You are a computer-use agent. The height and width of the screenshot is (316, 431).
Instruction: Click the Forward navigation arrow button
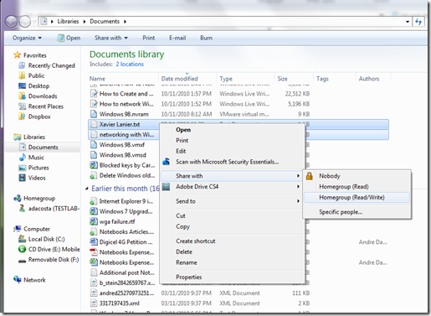pos(25,21)
